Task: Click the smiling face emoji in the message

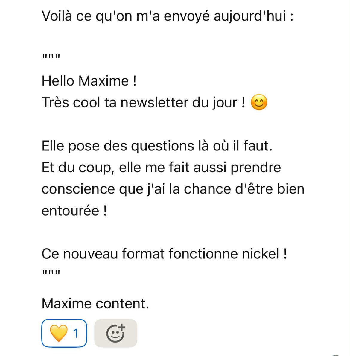Action: point(259,102)
